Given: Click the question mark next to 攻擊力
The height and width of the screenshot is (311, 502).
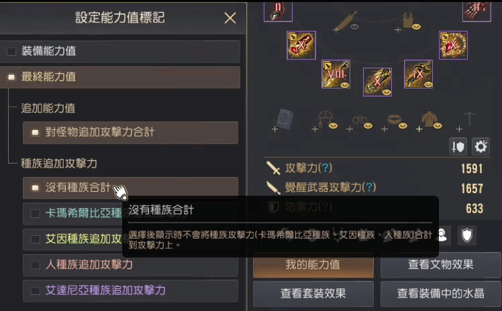Looking at the screenshot, I should coord(326,168).
